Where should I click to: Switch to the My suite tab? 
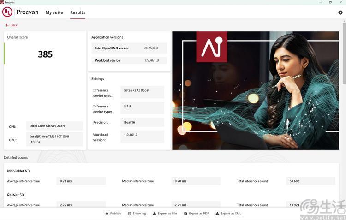[x=54, y=12]
